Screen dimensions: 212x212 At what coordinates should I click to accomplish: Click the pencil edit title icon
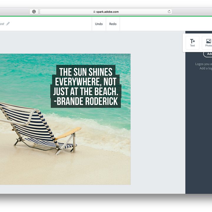point(8,24)
